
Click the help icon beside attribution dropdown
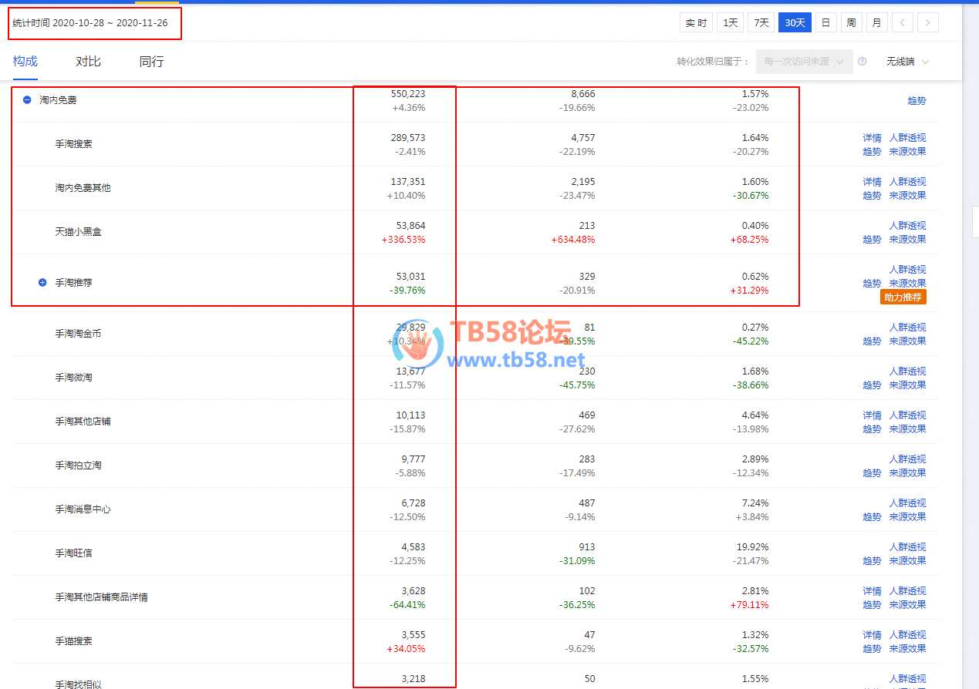[862, 62]
